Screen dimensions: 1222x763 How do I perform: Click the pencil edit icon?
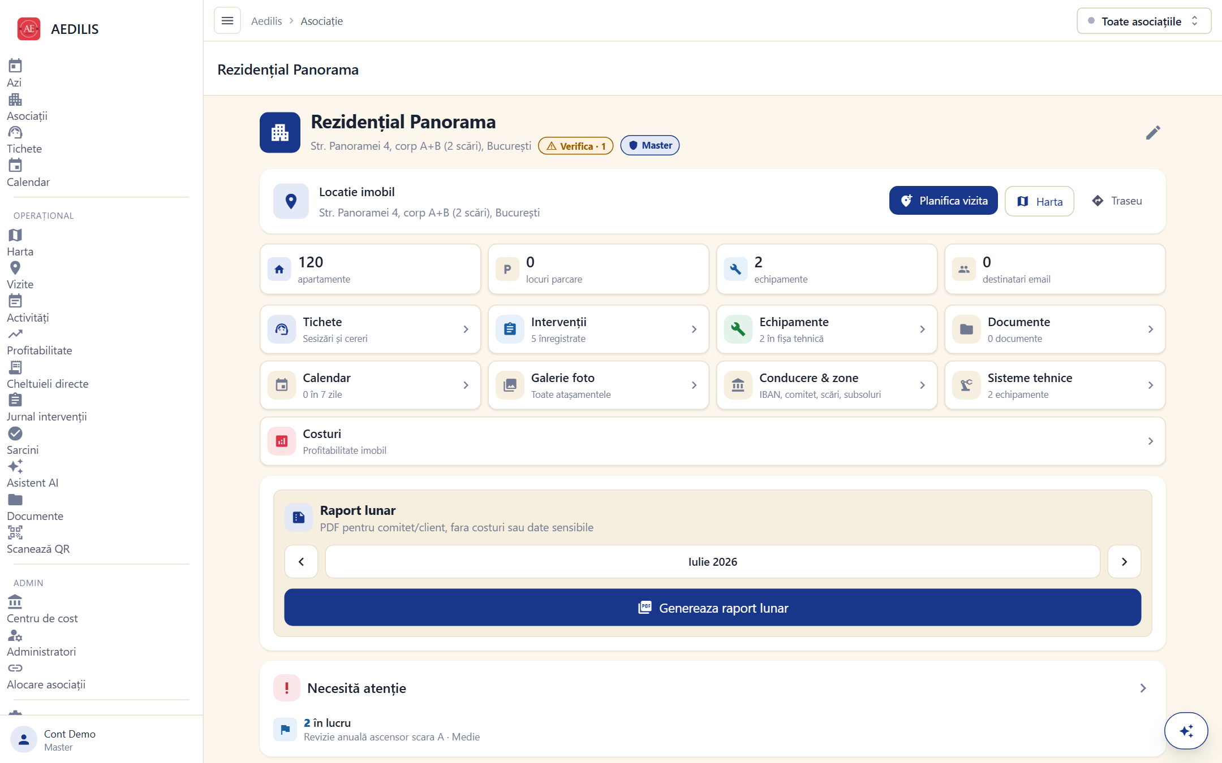coord(1152,133)
